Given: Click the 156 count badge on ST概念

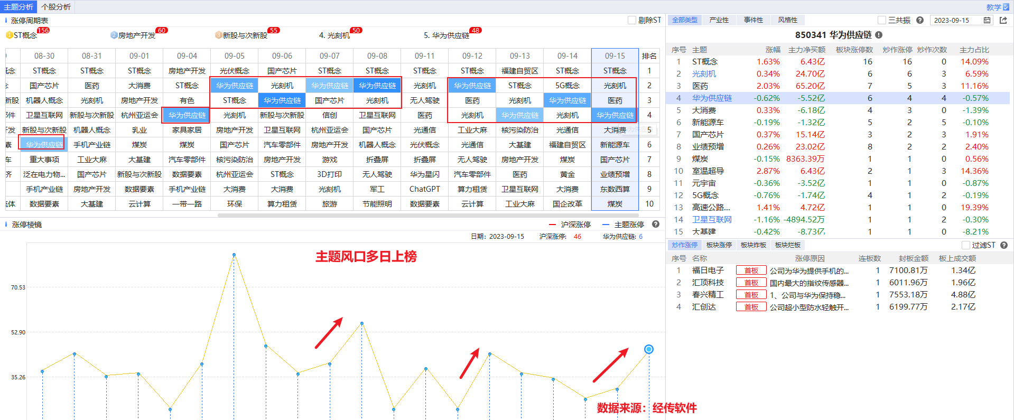Looking at the screenshot, I should tap(43, 30).
